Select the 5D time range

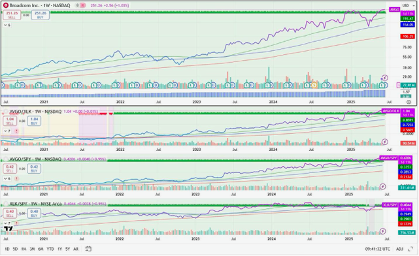(15, 249)
